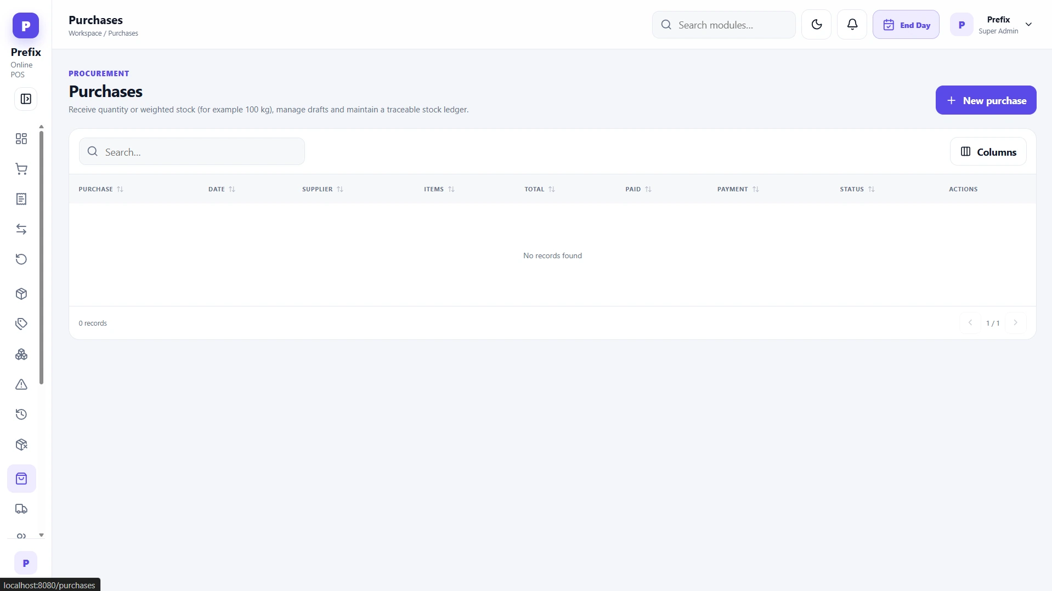Toggle dark mode with moon icon
This screenshot has height=591, width=1052.
pyautogui.click(x=816, y=25)
